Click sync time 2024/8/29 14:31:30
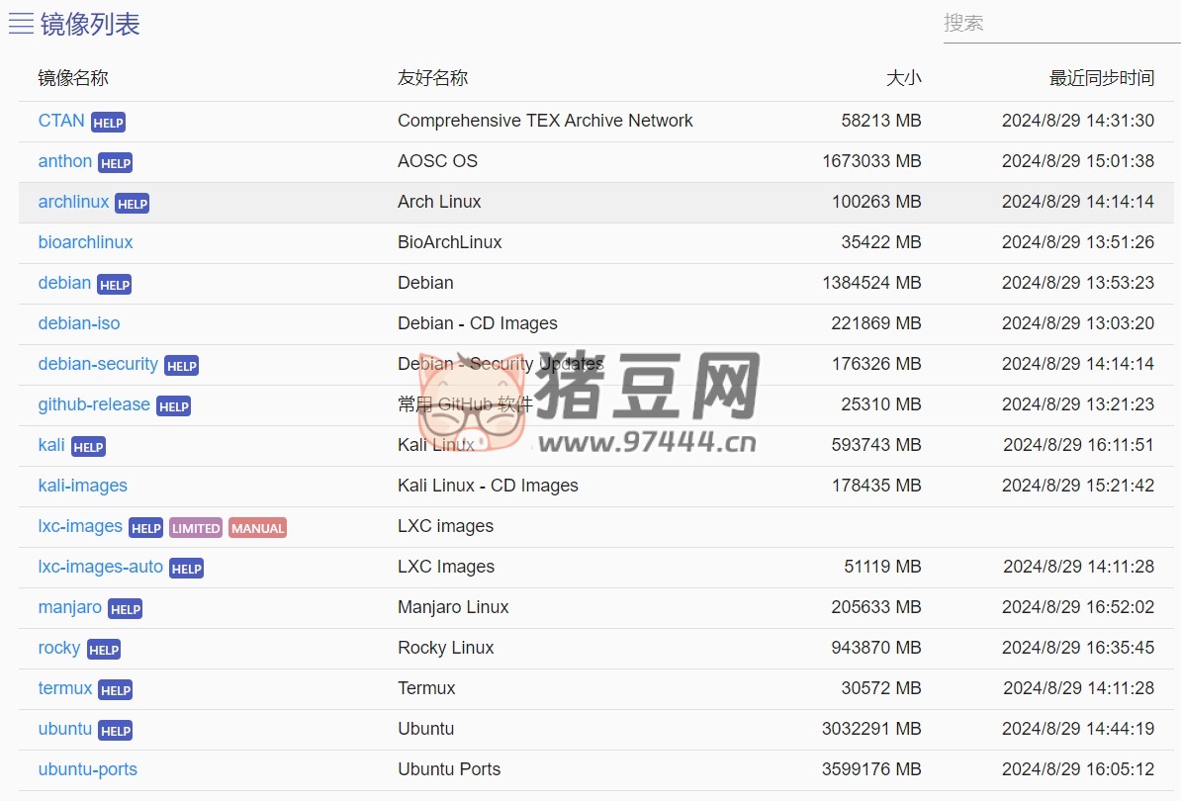Screen dimensions: 1181x801 tap(1078, 122)
